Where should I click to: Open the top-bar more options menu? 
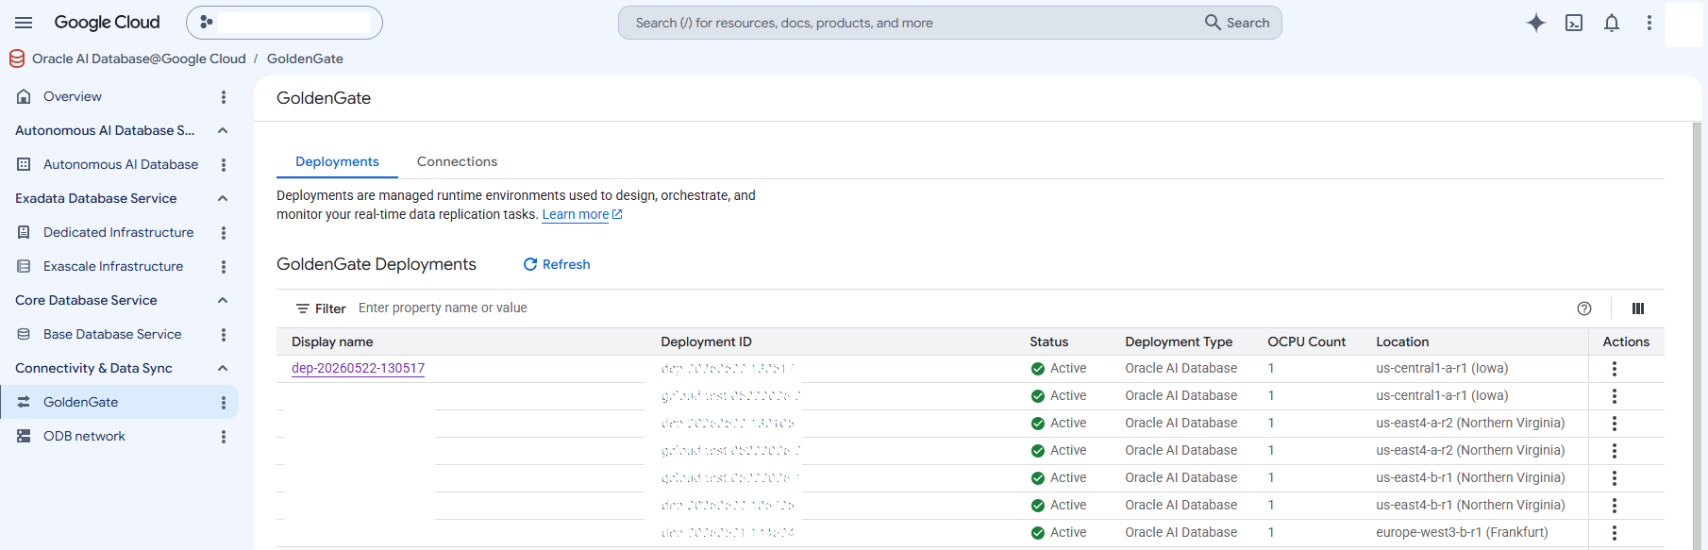pyautogui.click(x=1649, y=23)
